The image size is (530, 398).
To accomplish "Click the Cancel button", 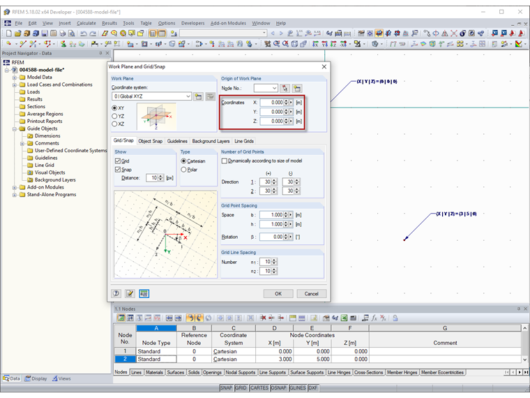I will 311,294.
